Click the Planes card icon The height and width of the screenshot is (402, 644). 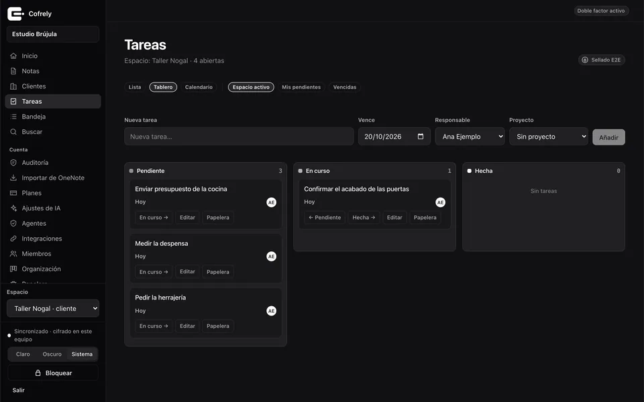13,193
